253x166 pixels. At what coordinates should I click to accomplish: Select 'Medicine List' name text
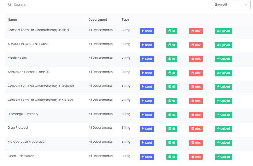(17, 58)
